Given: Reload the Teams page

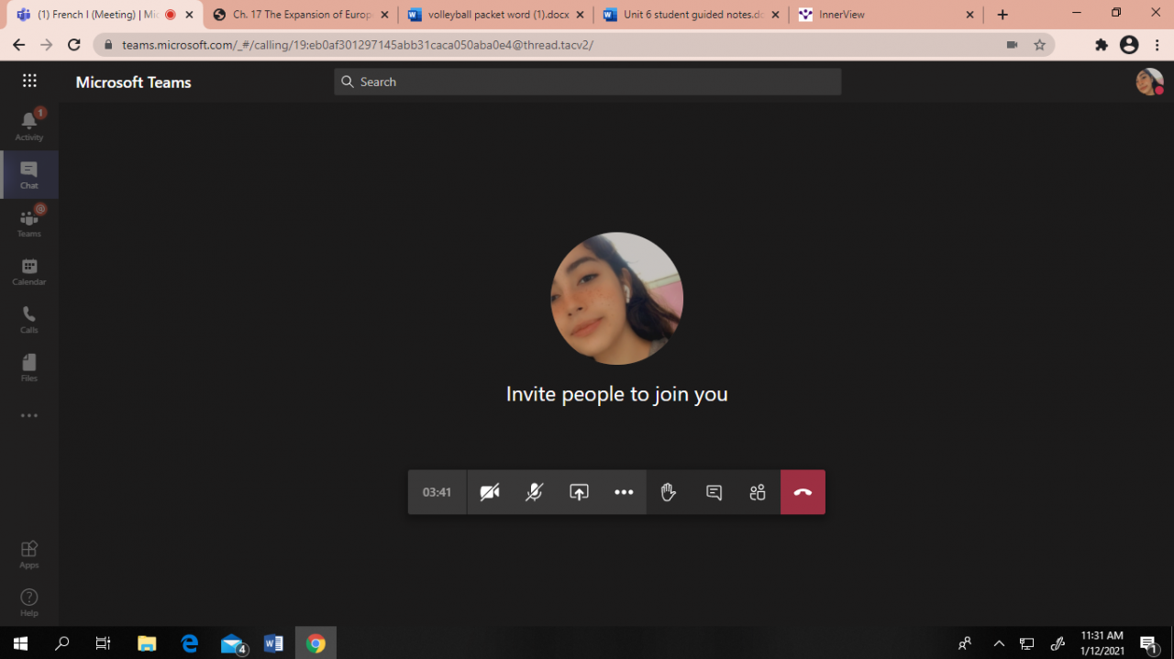Looking at the screenshot, I should pyautogui.click(x=74, y=45).
